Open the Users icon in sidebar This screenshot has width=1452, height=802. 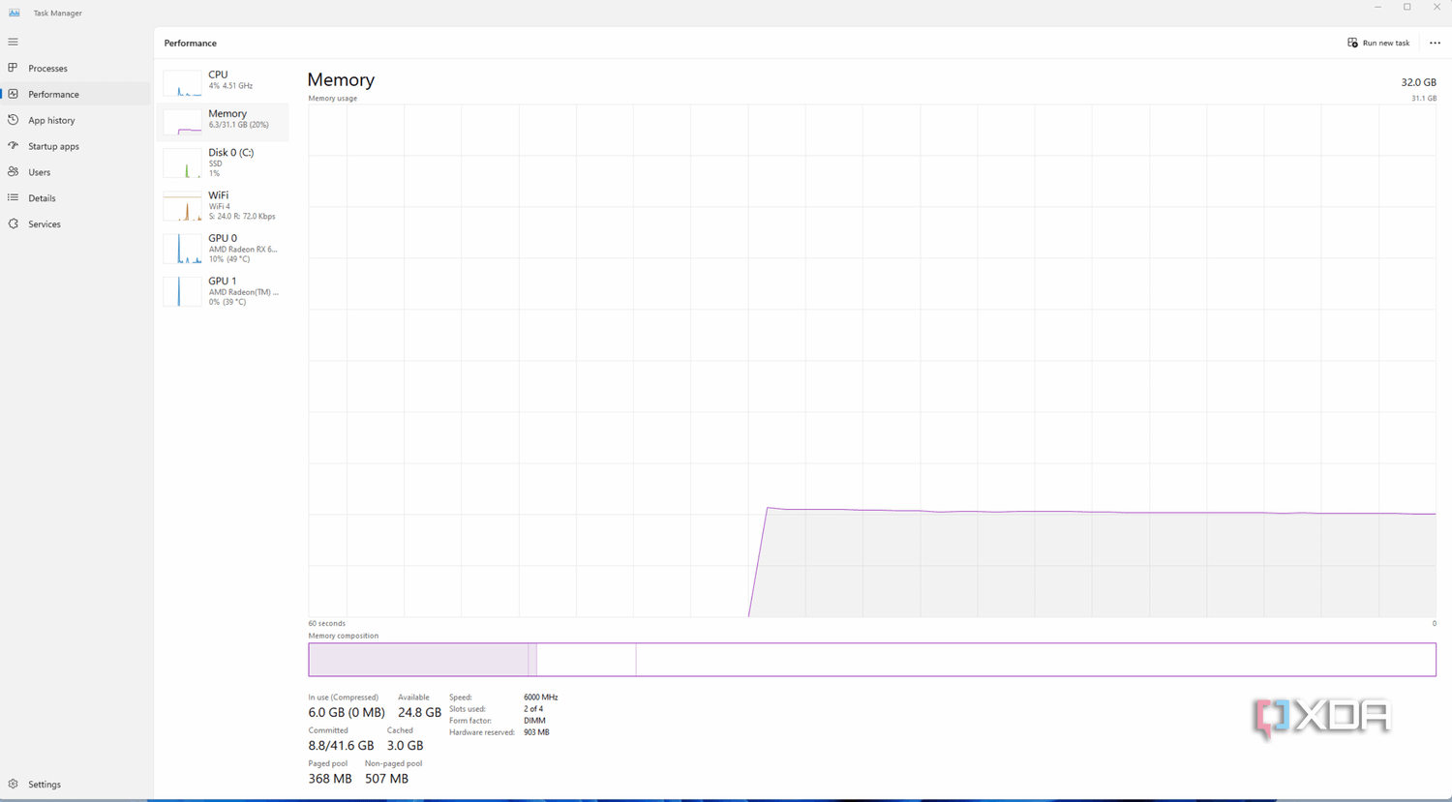coord(13,172)
